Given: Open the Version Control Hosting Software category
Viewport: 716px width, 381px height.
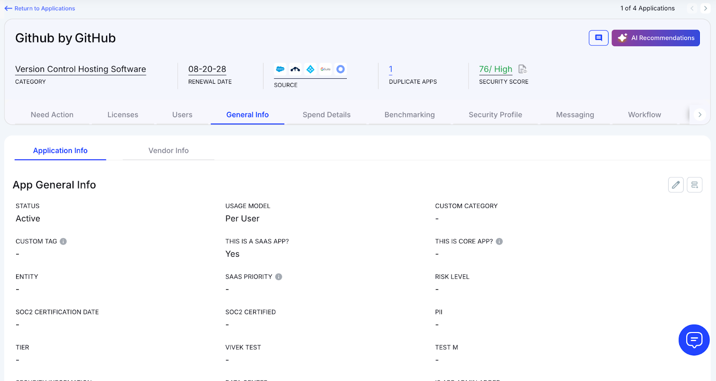Looking at the screenshot, I should point(81,69).
